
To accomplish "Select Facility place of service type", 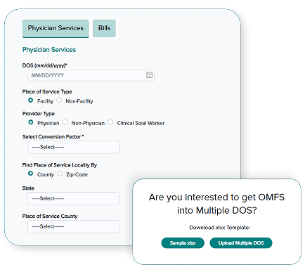I will [30, 101].
